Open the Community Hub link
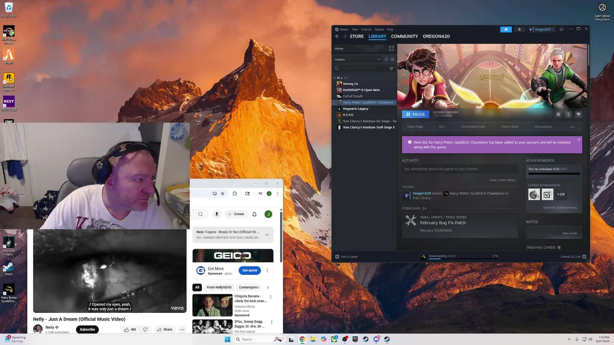614x345 pixels. 472,127
